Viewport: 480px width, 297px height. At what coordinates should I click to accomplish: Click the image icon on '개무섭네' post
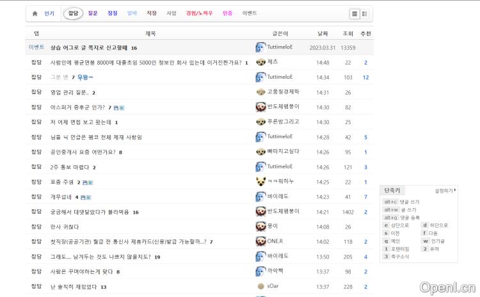[87, 197]
